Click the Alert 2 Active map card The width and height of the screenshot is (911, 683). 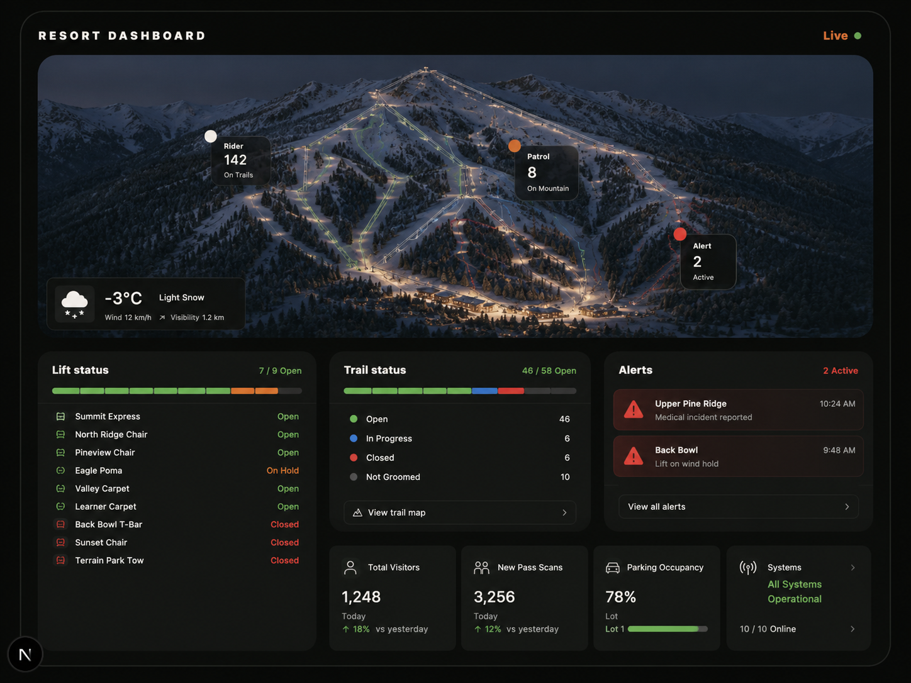click(709, 262)
